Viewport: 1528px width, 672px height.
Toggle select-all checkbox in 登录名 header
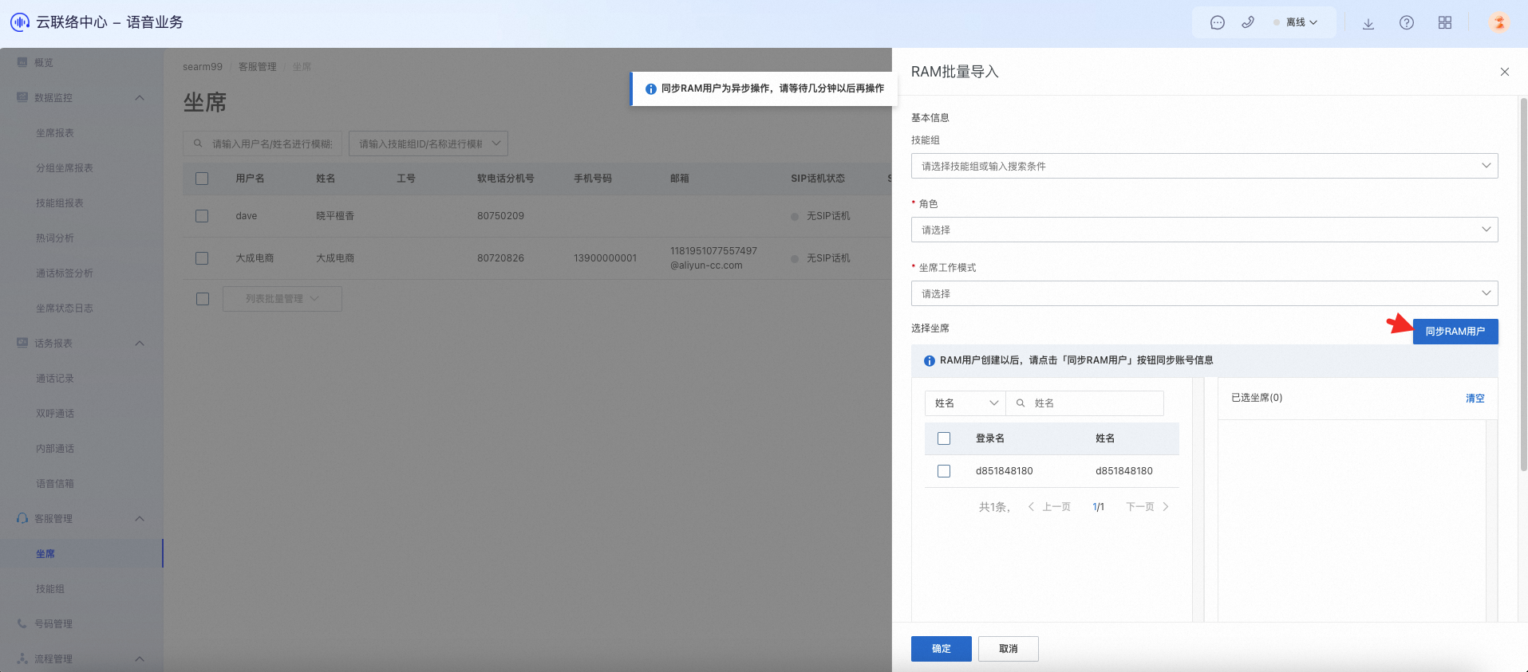tap(944, 438)
